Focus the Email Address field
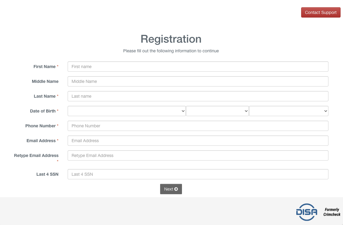 [x=198, y=141]
